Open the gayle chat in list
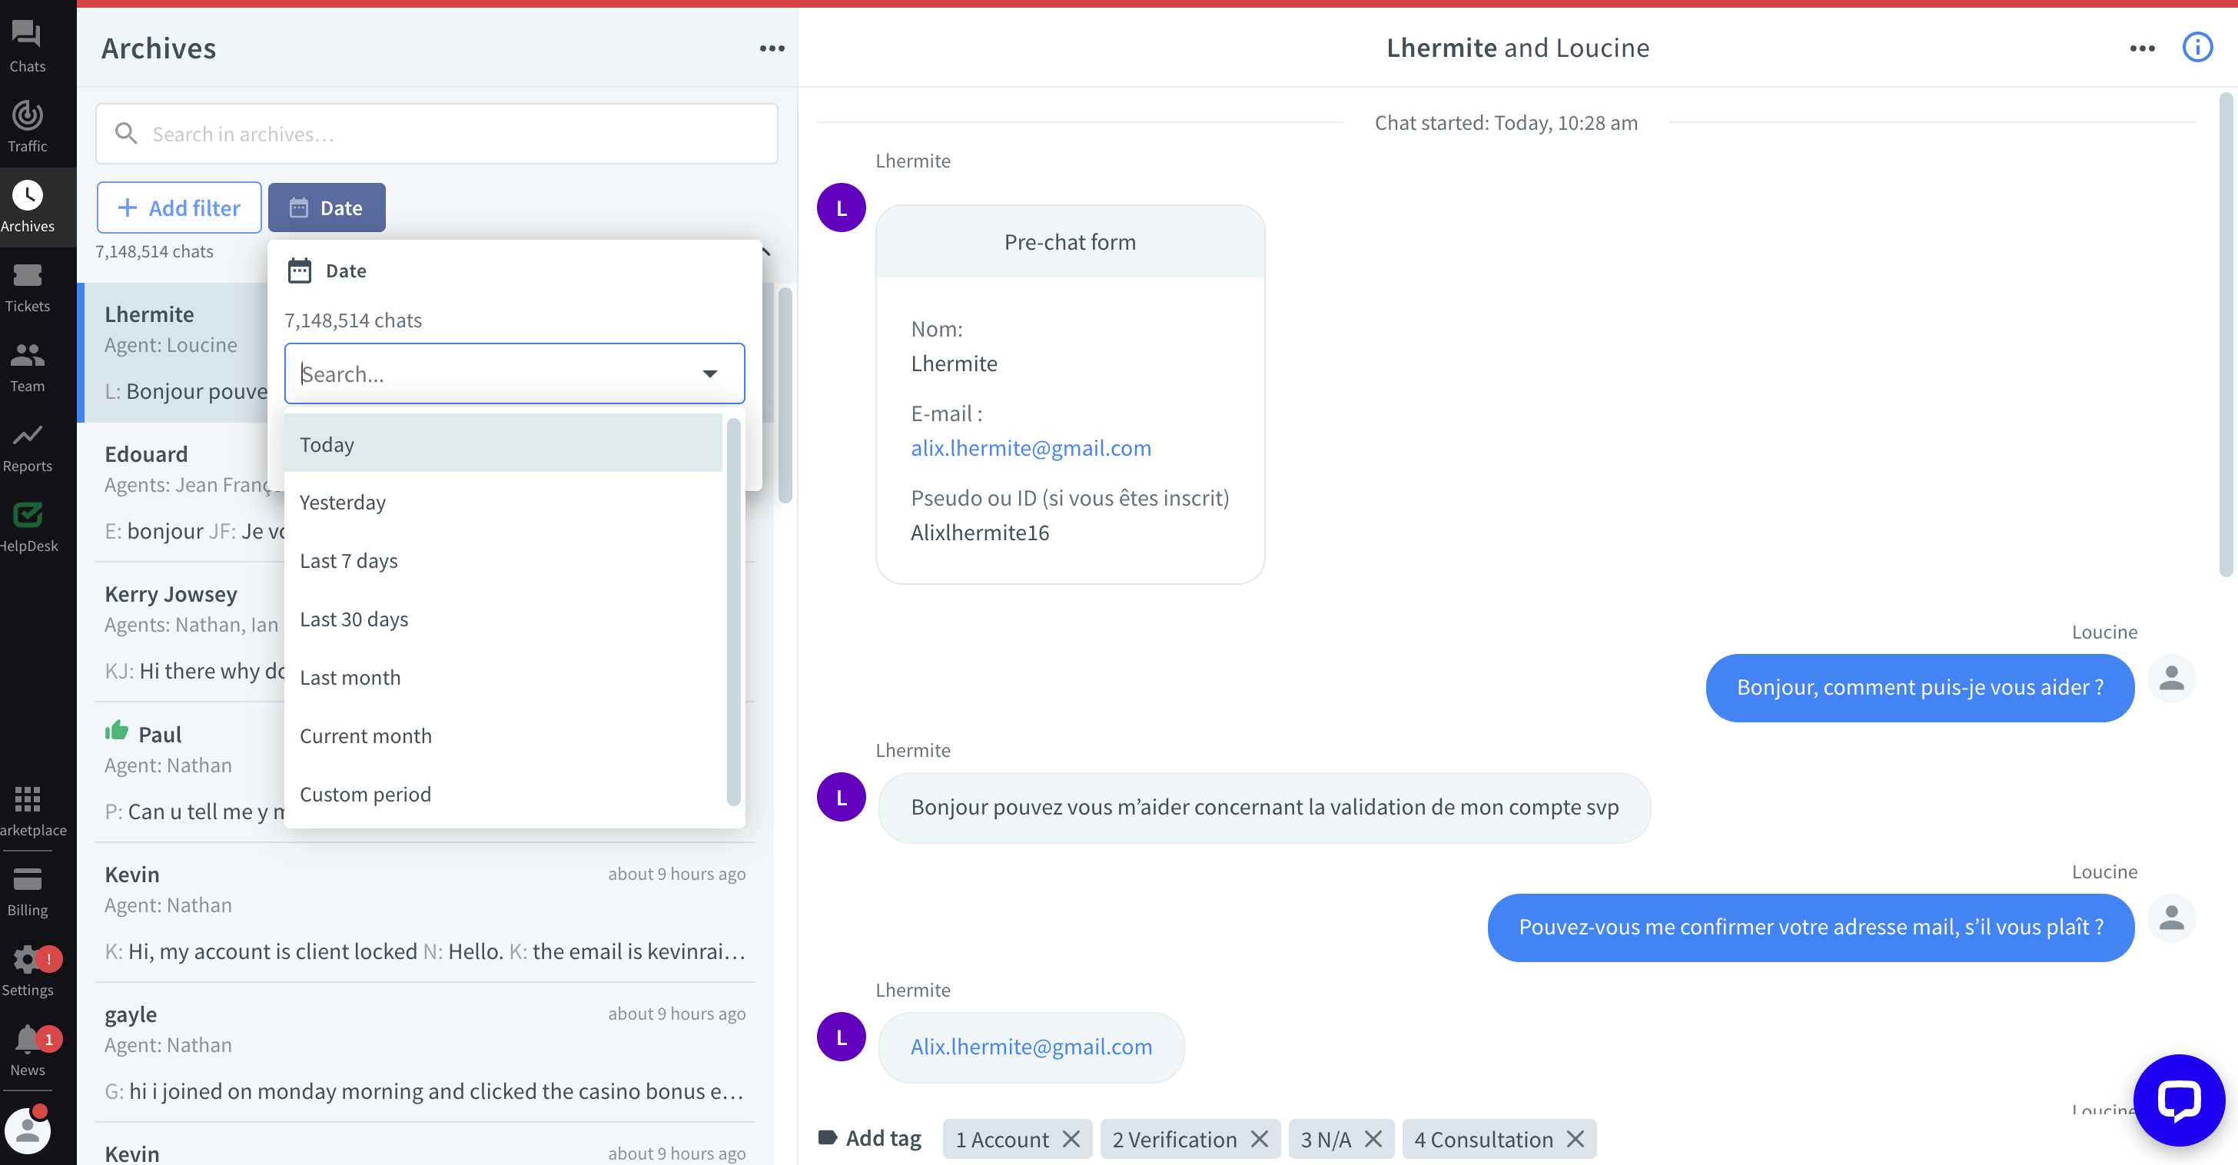2238x1165 pixels. (x=425, y=1051)
